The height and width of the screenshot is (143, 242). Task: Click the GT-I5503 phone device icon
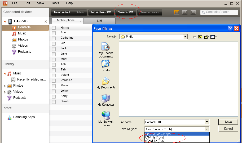click(x=10, y=21)
